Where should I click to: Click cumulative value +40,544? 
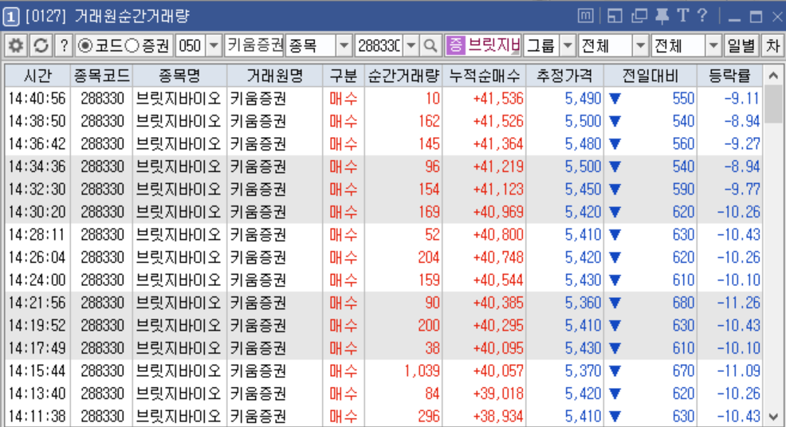(x=498, y=280)
